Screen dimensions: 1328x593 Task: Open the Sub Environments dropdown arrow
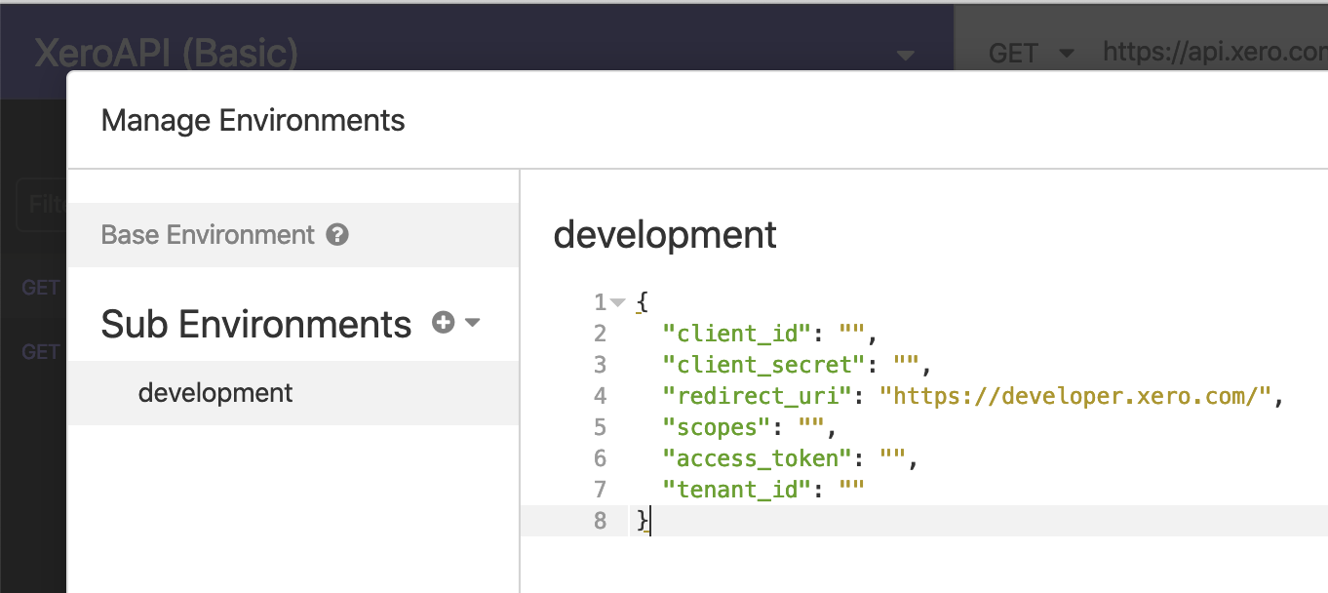tap(473, 323)
